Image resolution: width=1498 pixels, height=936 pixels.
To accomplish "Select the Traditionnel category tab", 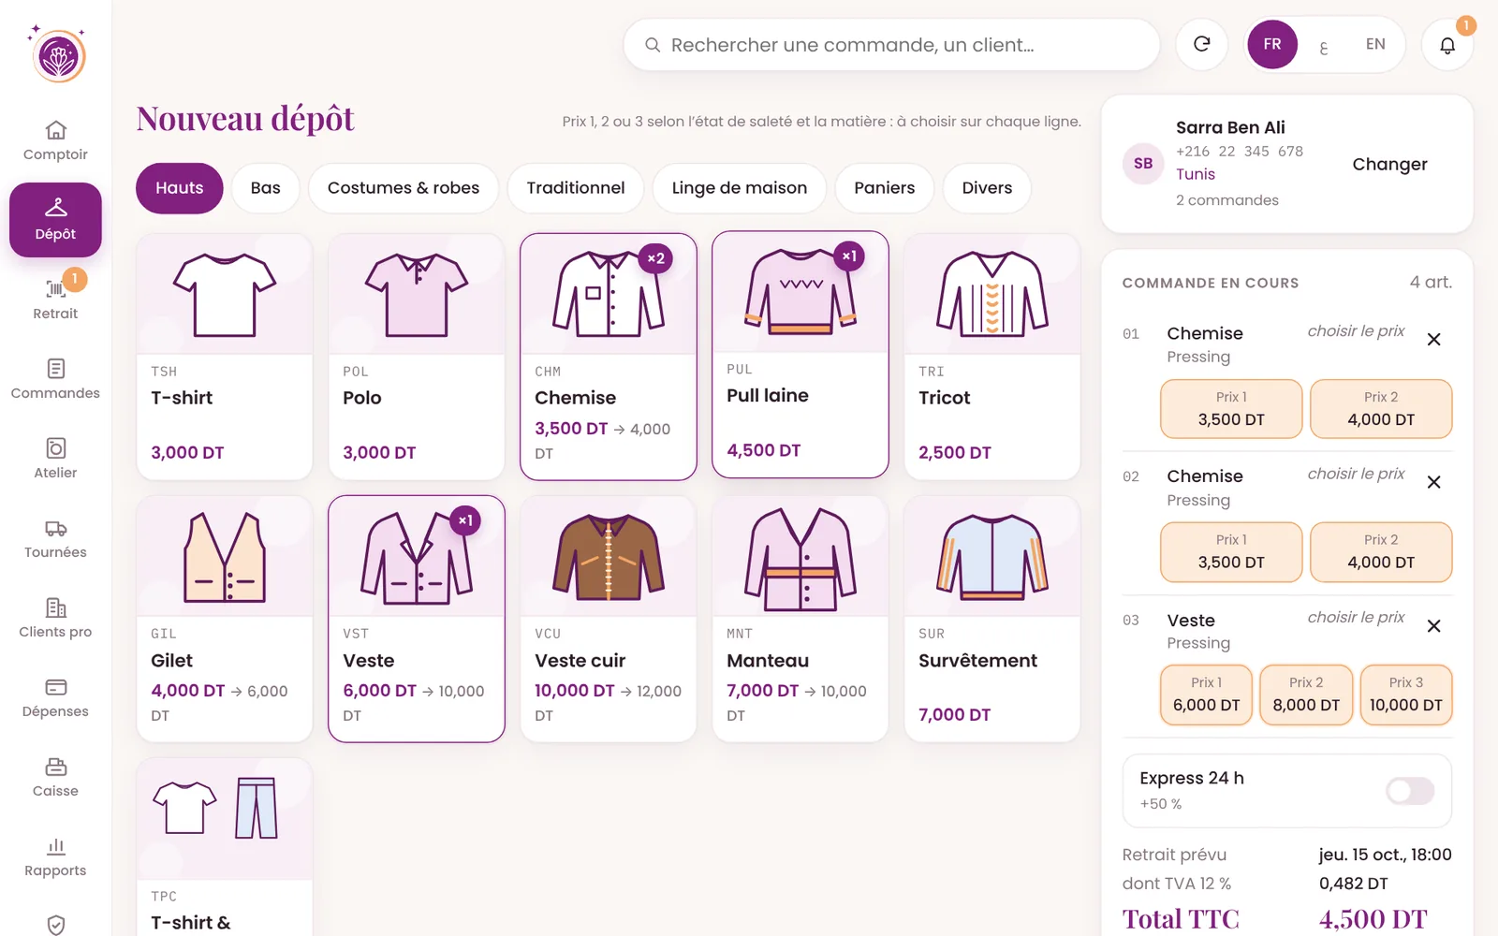I will [x=576, y=188].
